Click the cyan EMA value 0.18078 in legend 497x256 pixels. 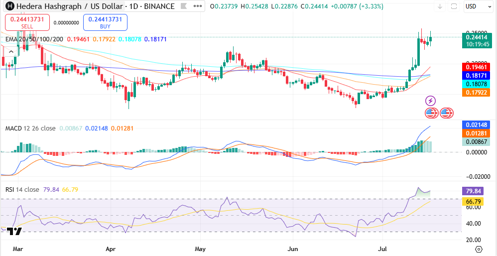tap(129, 39)
